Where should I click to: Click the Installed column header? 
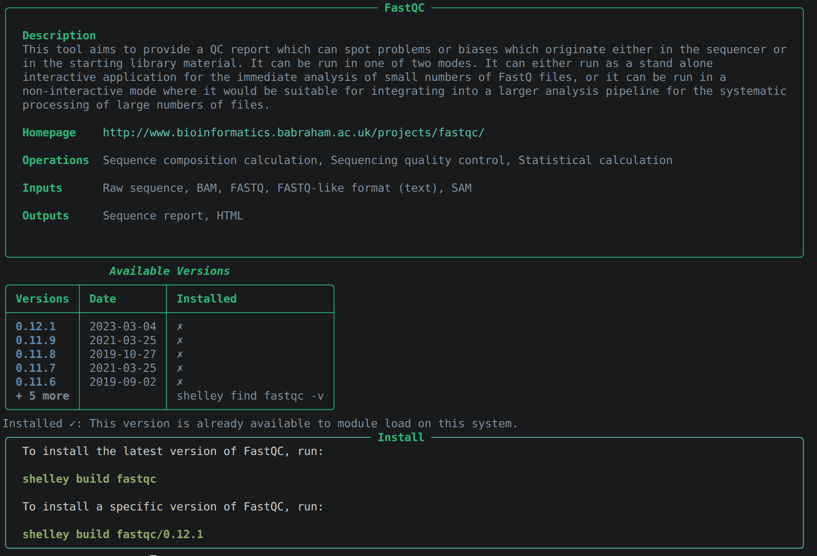tap(206, 299)
